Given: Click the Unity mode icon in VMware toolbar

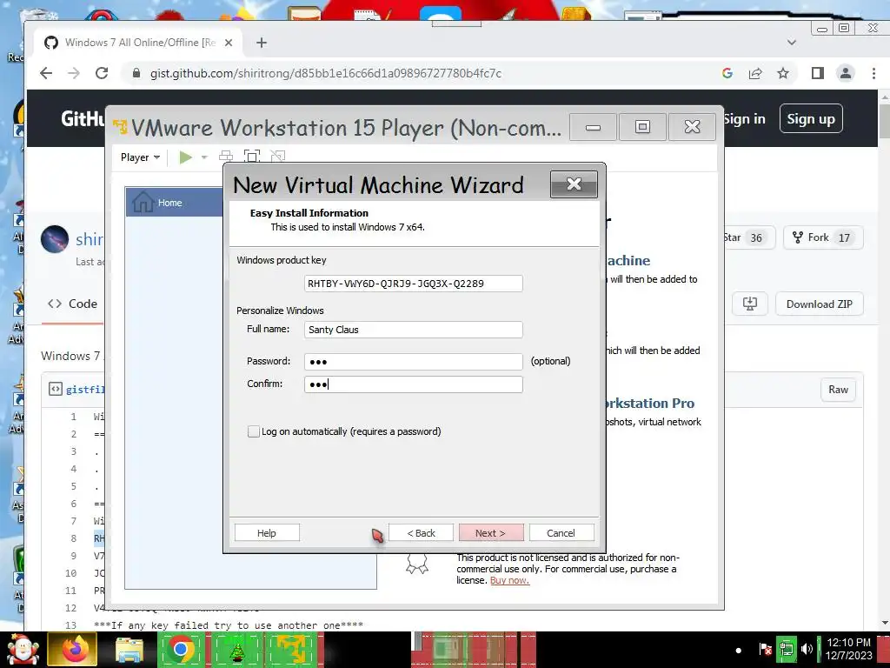Looking at the screenshot, I should (x=277, y=157).
